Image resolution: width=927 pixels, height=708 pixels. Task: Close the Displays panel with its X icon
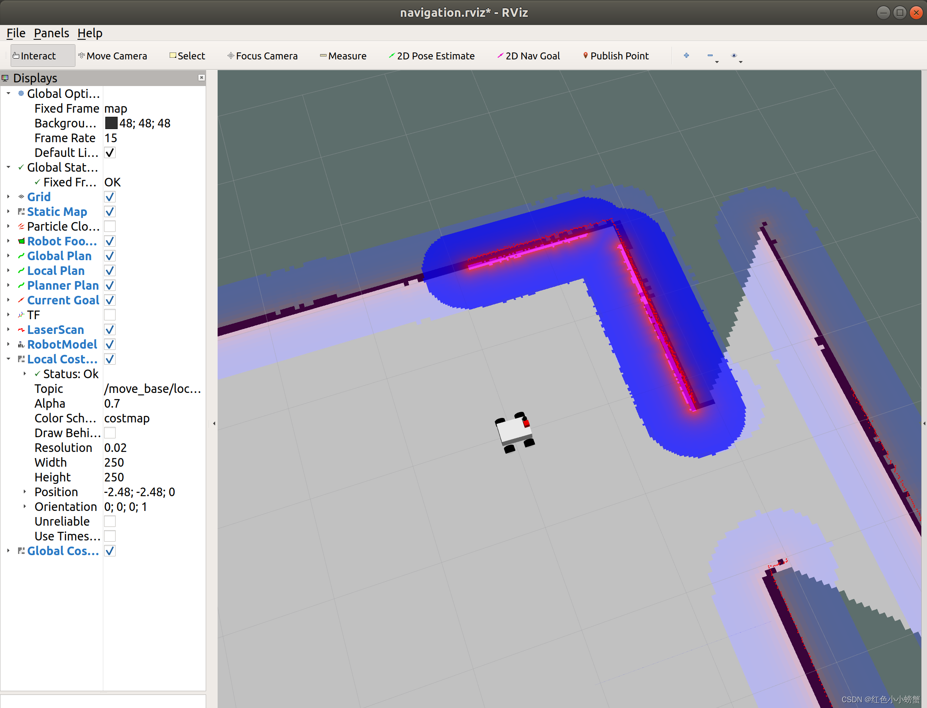202,77
